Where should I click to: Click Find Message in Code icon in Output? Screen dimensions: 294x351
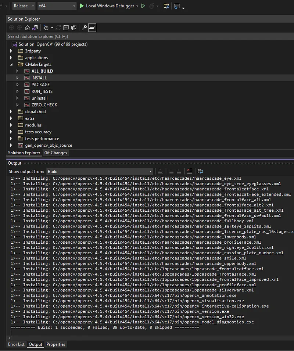161,172
